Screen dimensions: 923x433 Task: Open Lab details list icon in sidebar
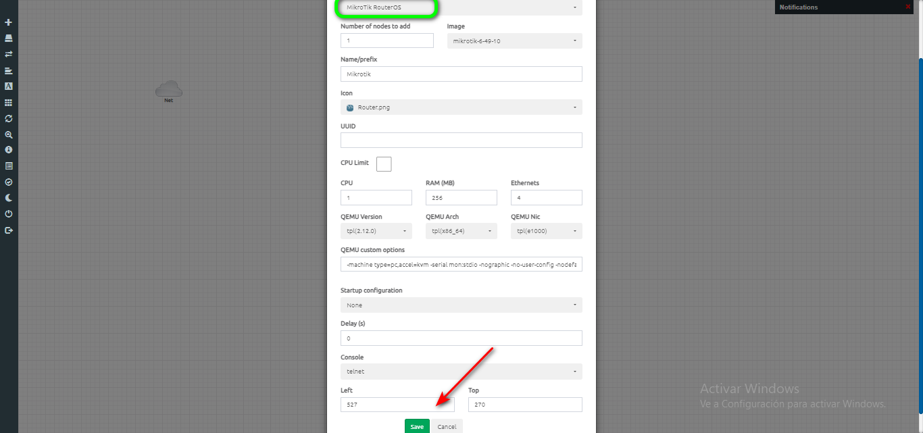pyautogui.click(x=9, y=165)
